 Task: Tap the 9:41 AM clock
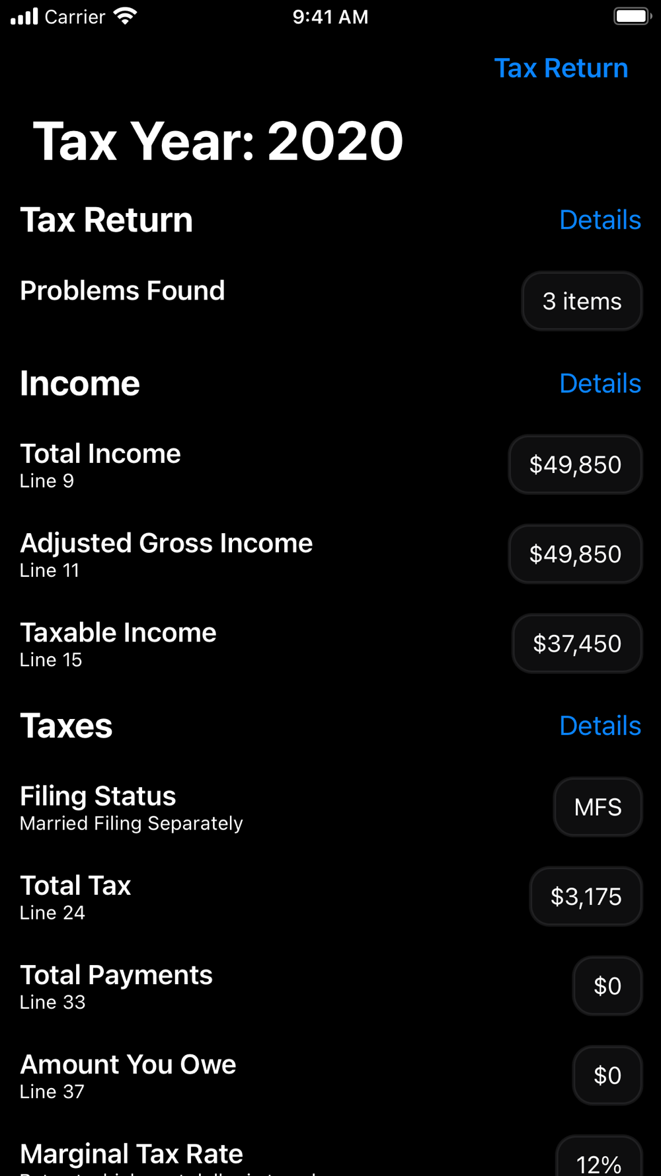tap(330, 17)
